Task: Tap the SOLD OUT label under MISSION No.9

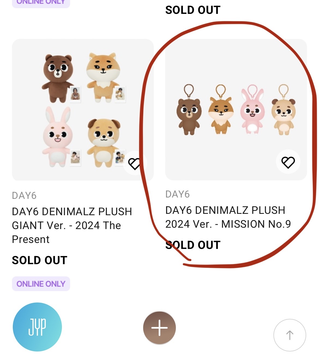Action: (193, 245)
